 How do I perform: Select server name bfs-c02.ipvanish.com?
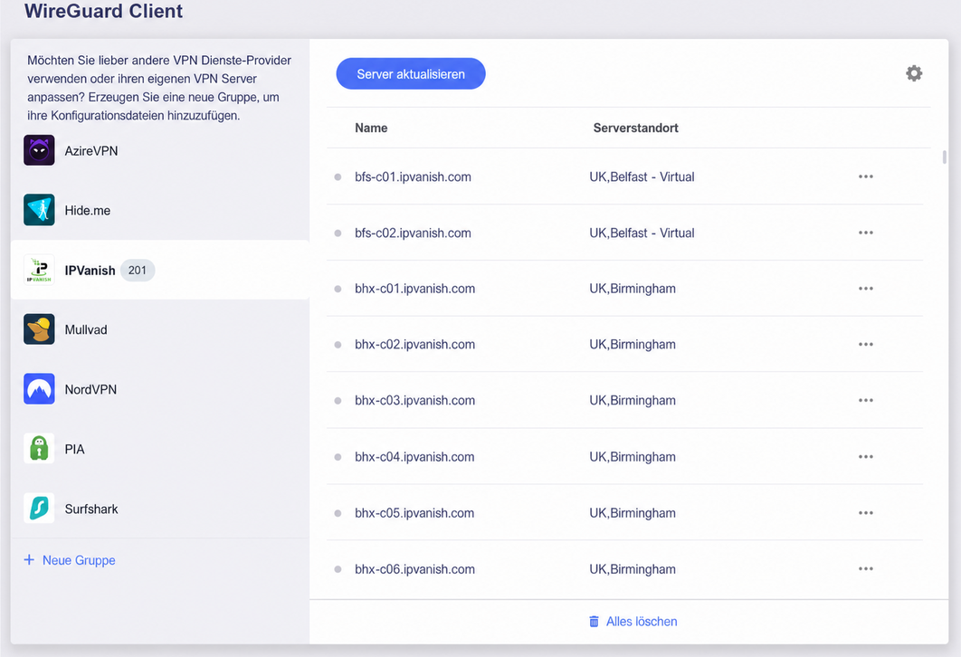click(413, 233)
